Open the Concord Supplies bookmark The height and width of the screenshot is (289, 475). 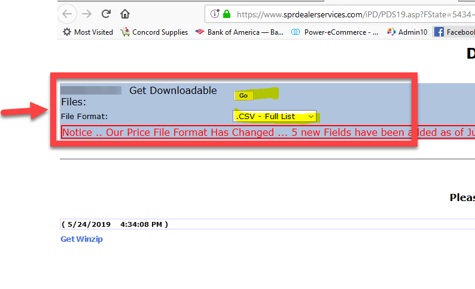(x=154, y=32)
